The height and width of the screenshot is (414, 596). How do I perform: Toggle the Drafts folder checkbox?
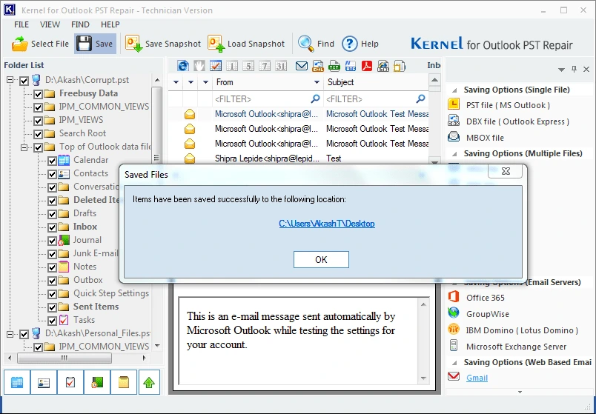click(52, 214)
